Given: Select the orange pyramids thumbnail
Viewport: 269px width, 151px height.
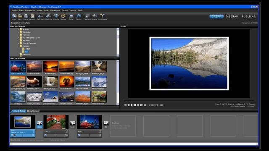Looking at the screenshot, I should coord(83,97).
